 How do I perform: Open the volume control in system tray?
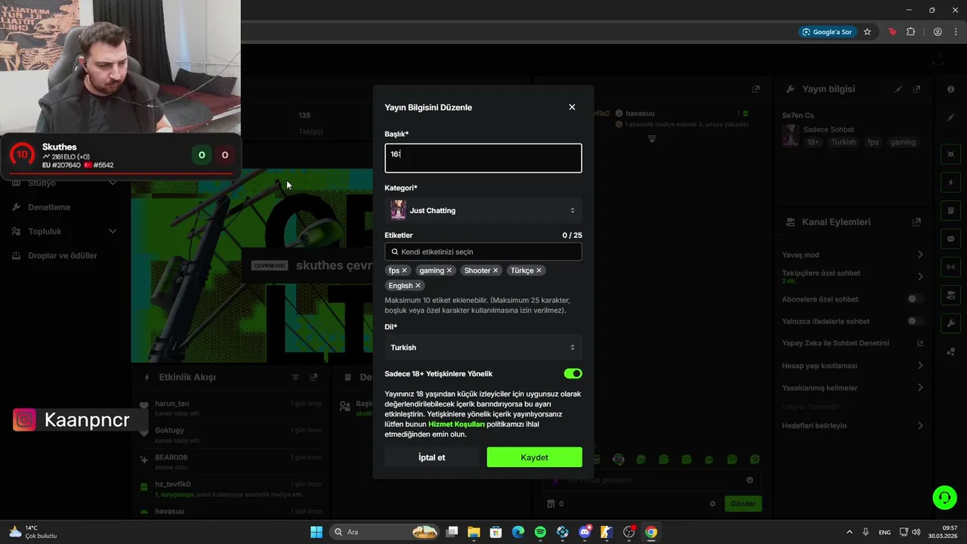click(x=916, y=532)
